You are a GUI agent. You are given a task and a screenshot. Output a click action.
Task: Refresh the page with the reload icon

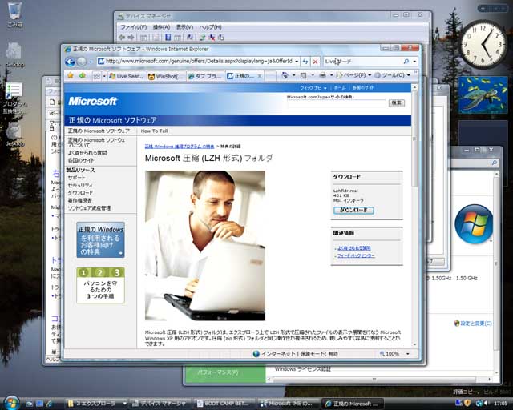coord(305,62)
